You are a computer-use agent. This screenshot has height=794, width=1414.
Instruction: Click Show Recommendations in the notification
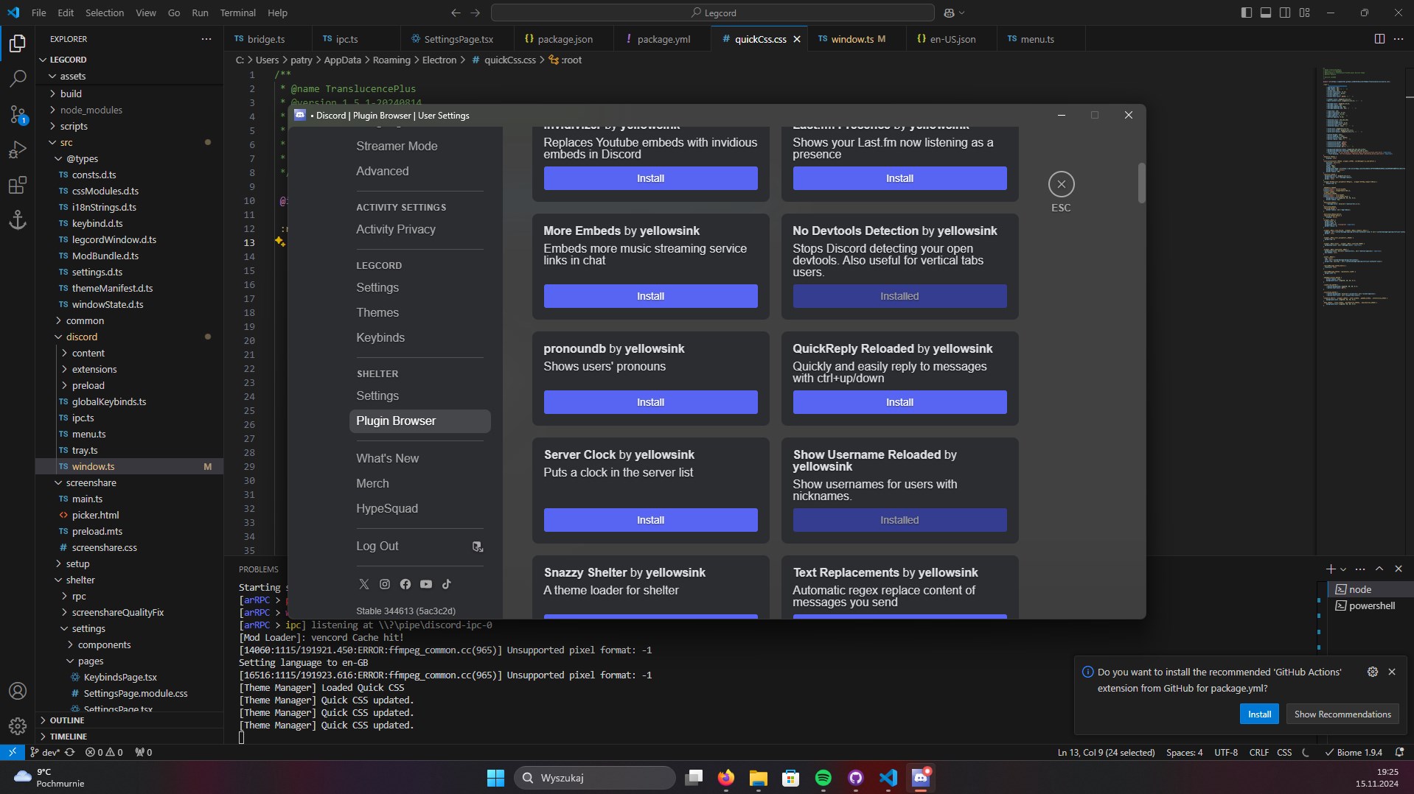point(1342,714)
